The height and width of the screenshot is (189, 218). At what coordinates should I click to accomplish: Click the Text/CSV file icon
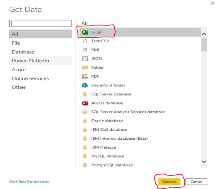85,41
